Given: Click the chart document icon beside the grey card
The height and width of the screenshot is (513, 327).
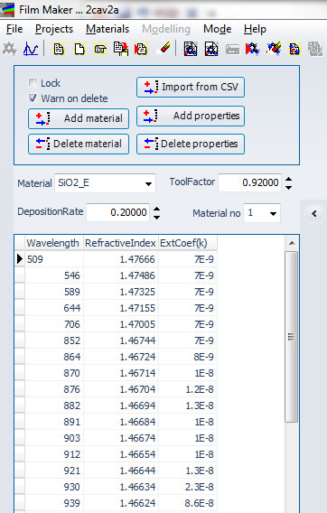Looking at the screenshot, I should [211, 50].
